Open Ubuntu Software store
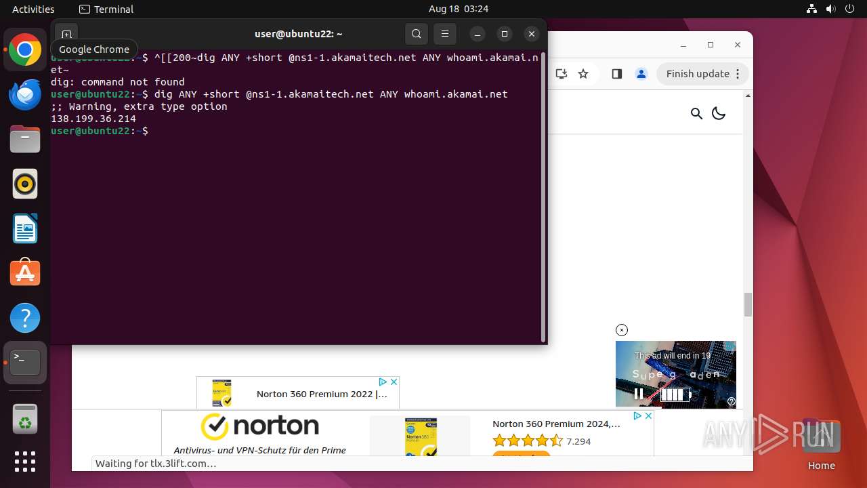The image size is (867, 488). point(25,273)
